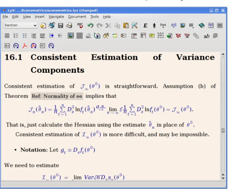Insert graphics from the top toolbar row
This screenshot has width=228, height=194.
click(x=183, y=26)
